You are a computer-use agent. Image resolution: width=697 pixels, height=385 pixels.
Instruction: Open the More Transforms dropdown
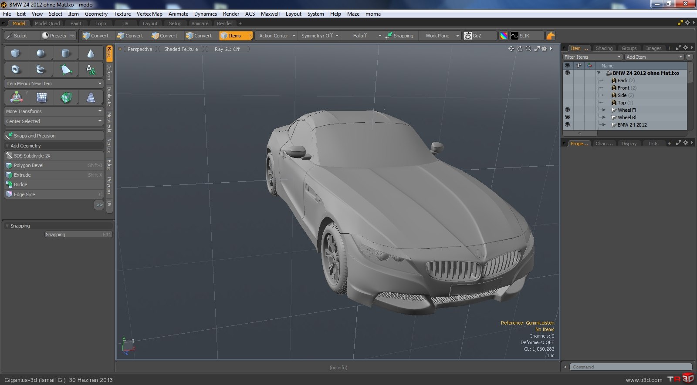click(x=54, y=111)
